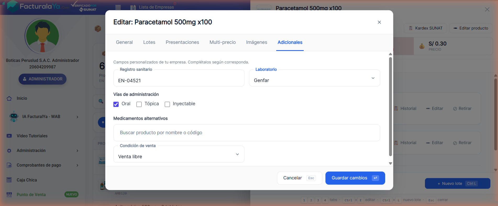Click the ADMINISTRADOR role button
498x206 pixels.
42,79
